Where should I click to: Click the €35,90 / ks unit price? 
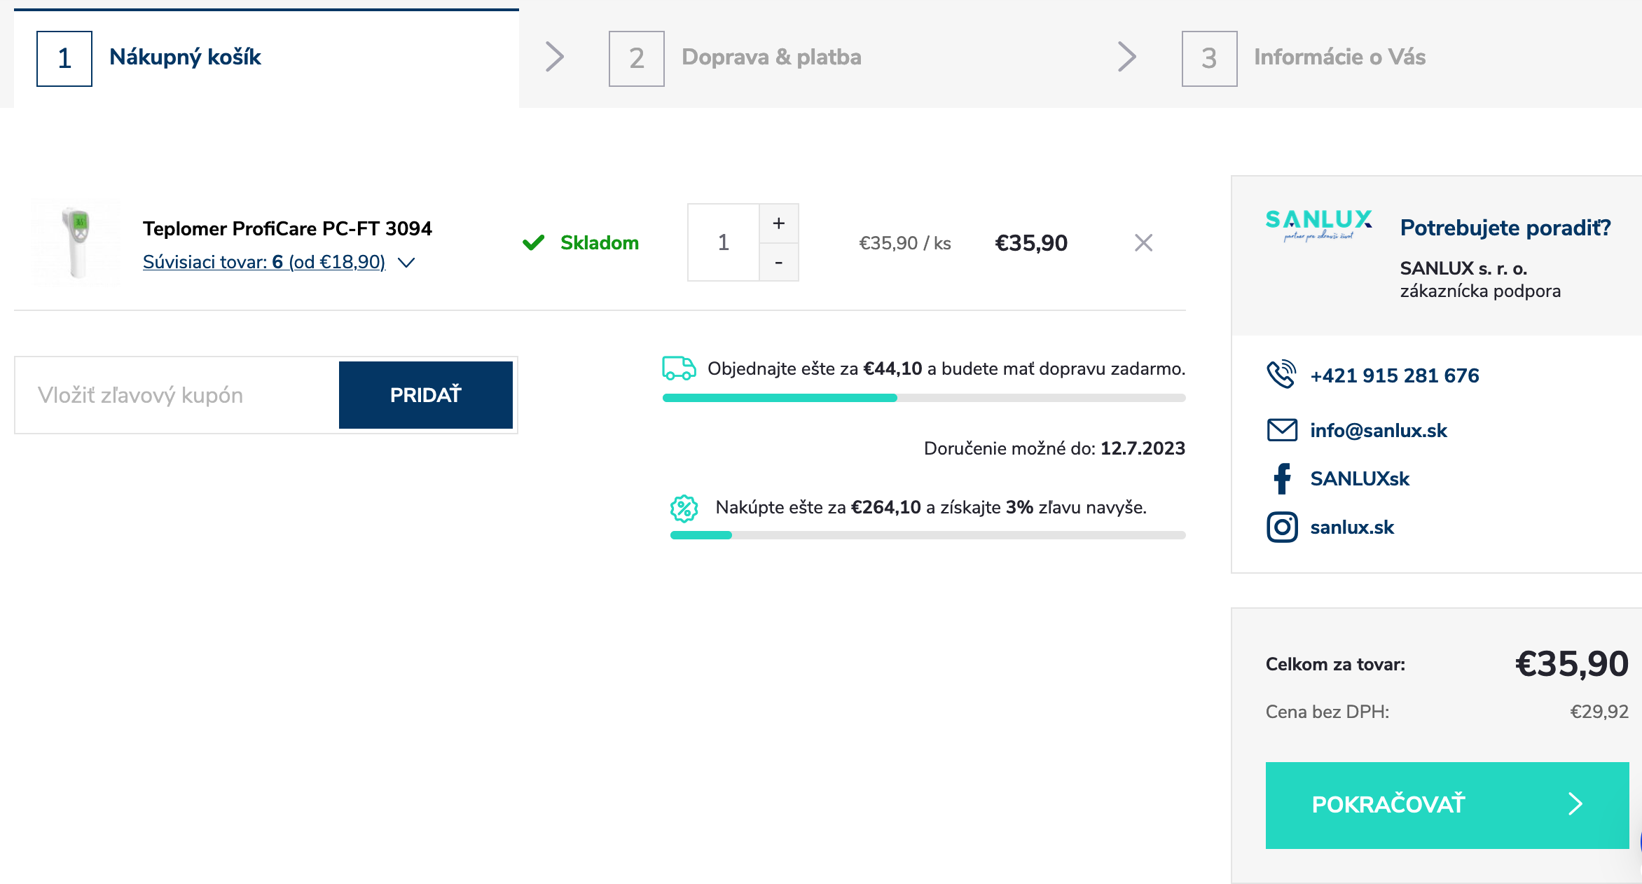tap(905, 243)
